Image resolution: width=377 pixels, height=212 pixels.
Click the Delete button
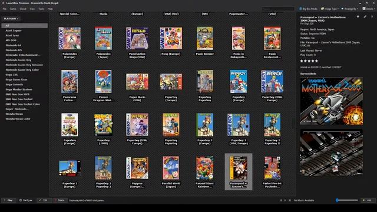60,200
